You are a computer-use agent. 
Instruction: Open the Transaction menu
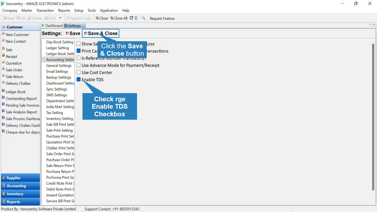45,10
